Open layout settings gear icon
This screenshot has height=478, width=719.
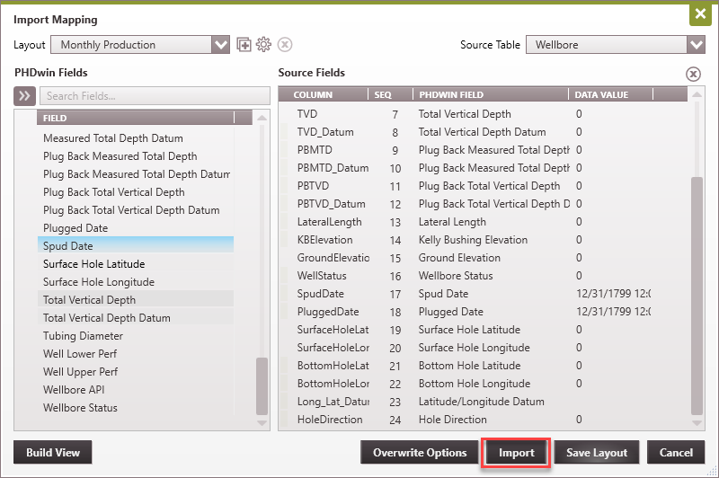point(263,44)
